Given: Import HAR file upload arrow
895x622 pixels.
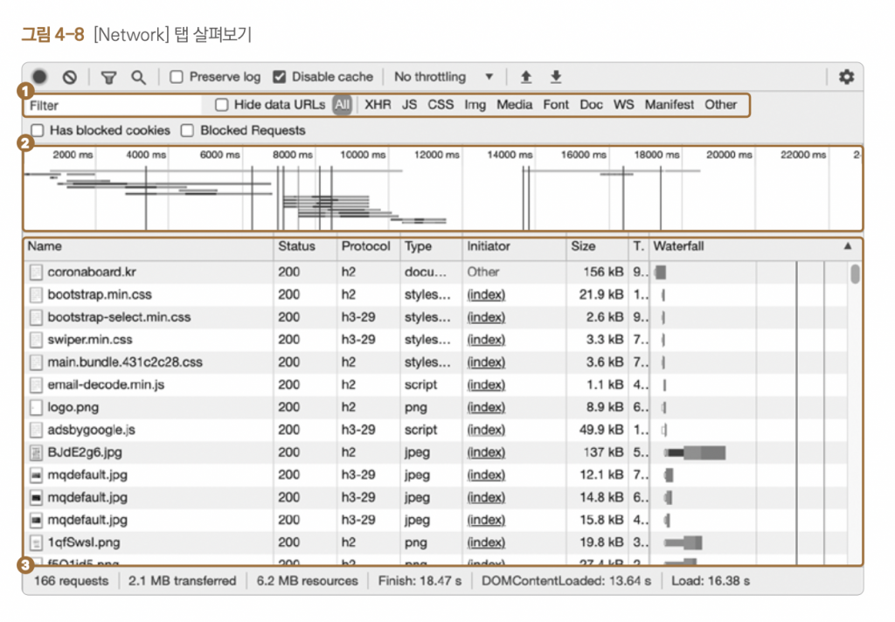Looking at the screenshot, I should (x=526, y=77).
